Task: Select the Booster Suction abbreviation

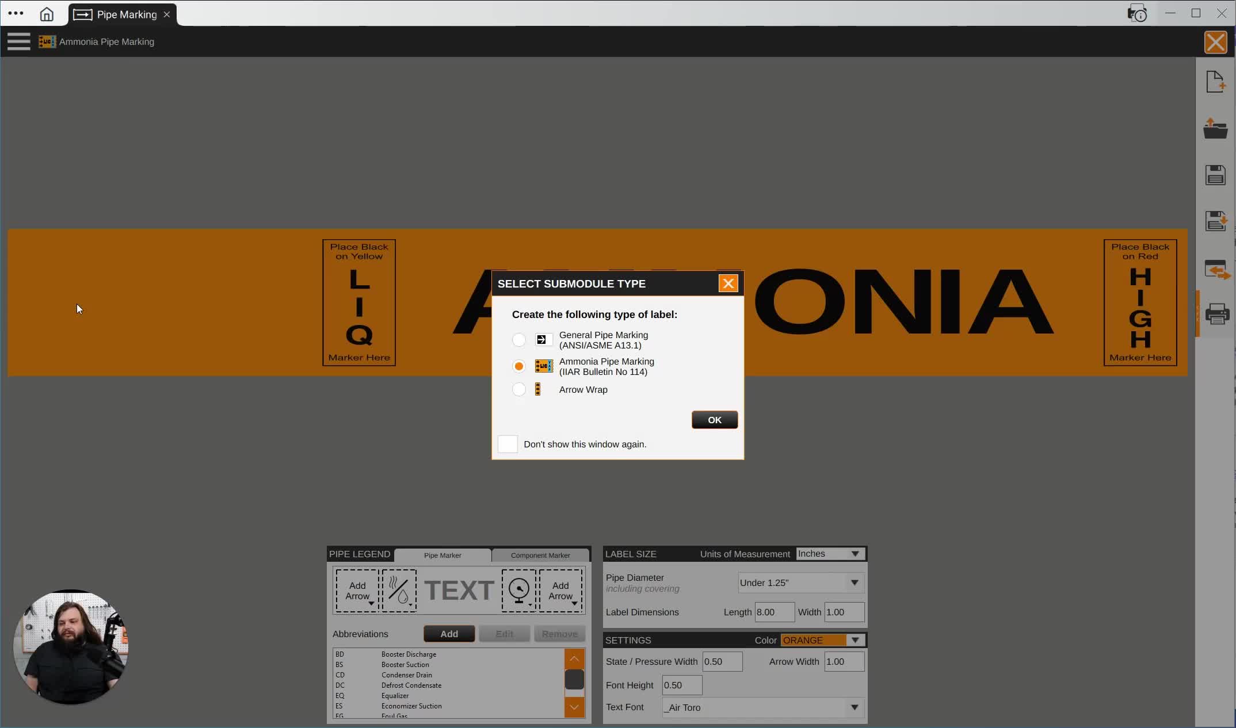Action: (448, 665)
